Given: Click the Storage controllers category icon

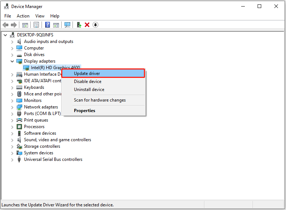Looking at the screenshot, I should point(19,146).
